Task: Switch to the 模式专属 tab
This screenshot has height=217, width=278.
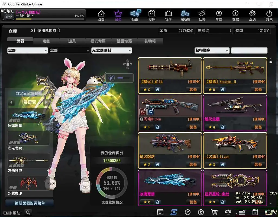Action: (98, 41)
